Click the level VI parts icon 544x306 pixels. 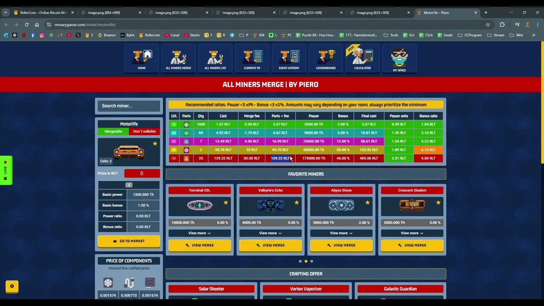[186, 159]
